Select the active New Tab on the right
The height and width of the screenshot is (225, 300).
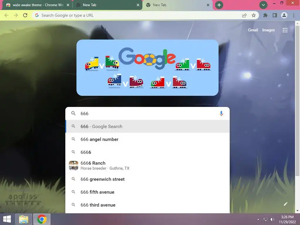point(177,5)
